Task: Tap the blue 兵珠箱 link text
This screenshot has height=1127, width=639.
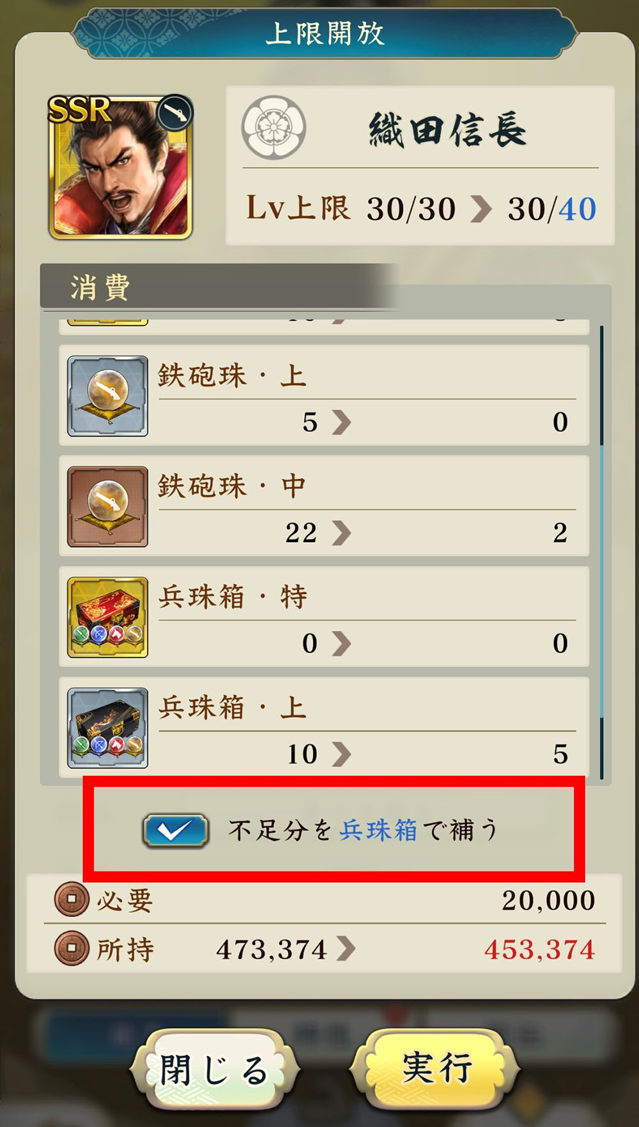Action: click(378, 830)
